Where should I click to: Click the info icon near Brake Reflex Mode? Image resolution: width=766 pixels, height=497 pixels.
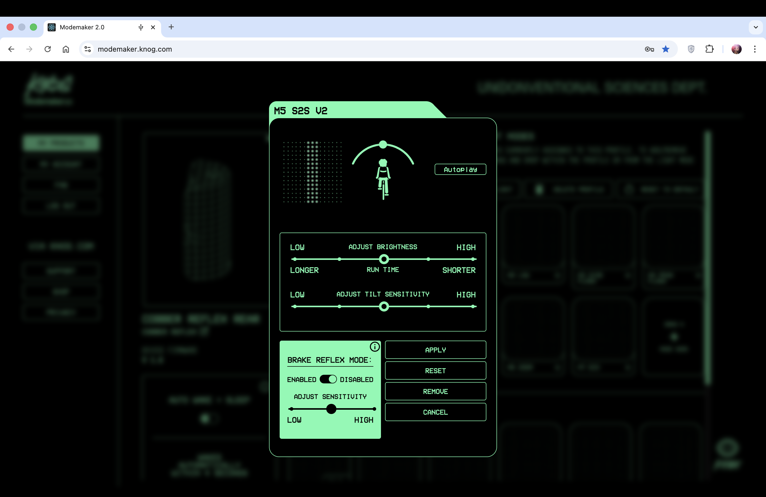click(x=375, y=346)
